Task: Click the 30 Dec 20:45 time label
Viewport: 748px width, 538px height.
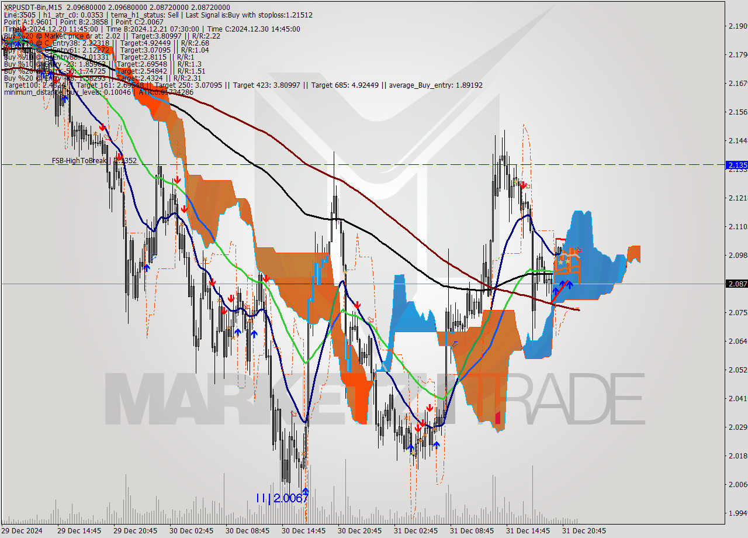Action: 359,531
